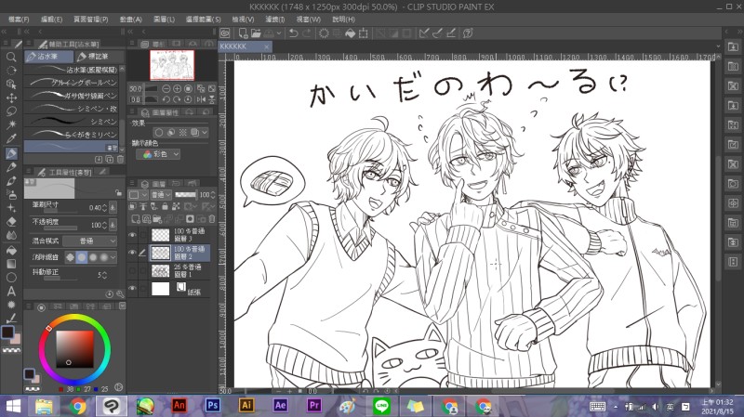Hide 圖層 2 with its eye icon
The height and width of the screenshot is (417, 744).
(132, 253)
